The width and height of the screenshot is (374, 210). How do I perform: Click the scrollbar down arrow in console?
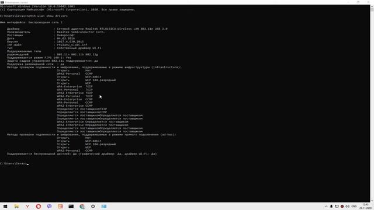click(372, 201)
